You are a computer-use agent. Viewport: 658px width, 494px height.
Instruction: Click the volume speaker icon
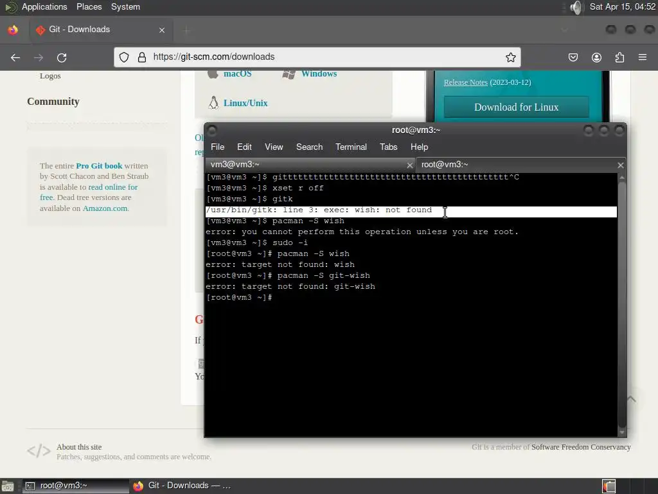[x=577, y=7]
